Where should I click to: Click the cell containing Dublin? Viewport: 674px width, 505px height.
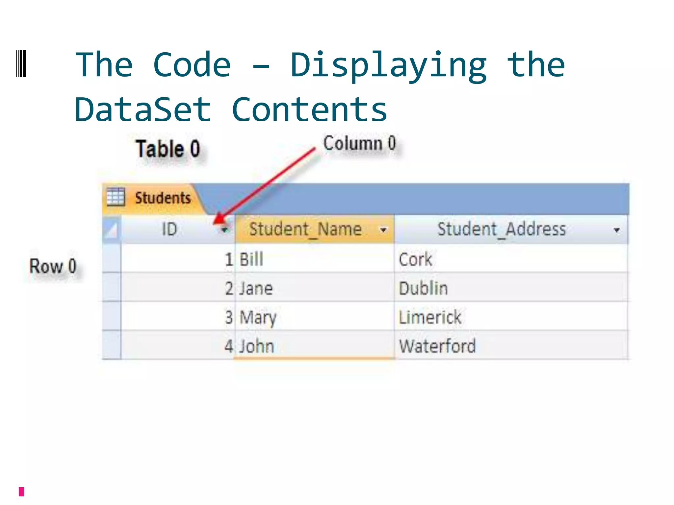[423, 288]
